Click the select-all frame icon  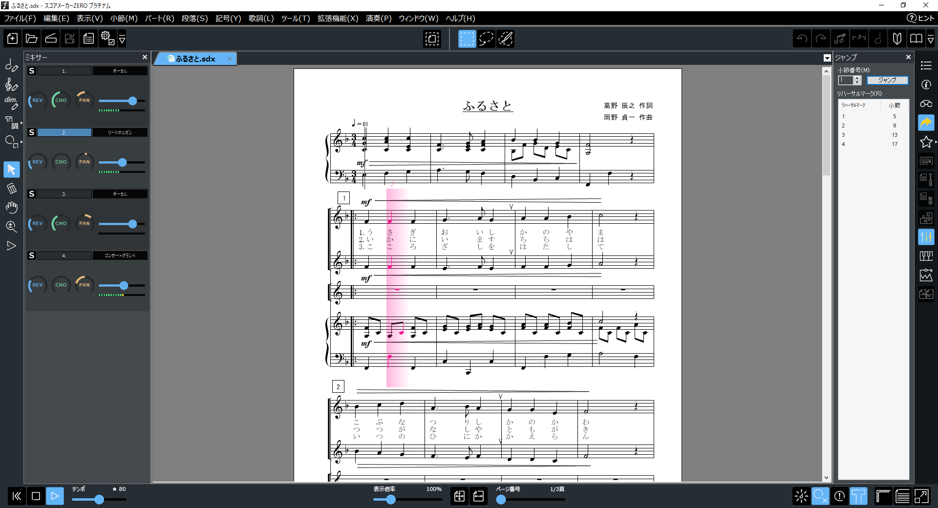pyautogui.click(x=432, y=39)
